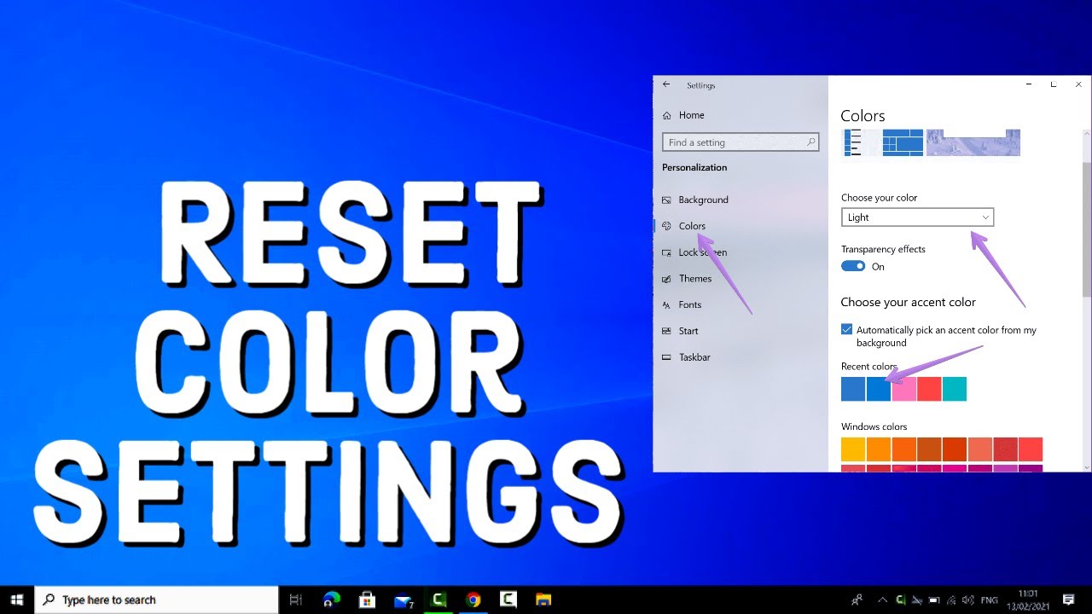Open the Action Center notifications icon
This screenshot has width=1092, height=614.
pos(1068,600)
